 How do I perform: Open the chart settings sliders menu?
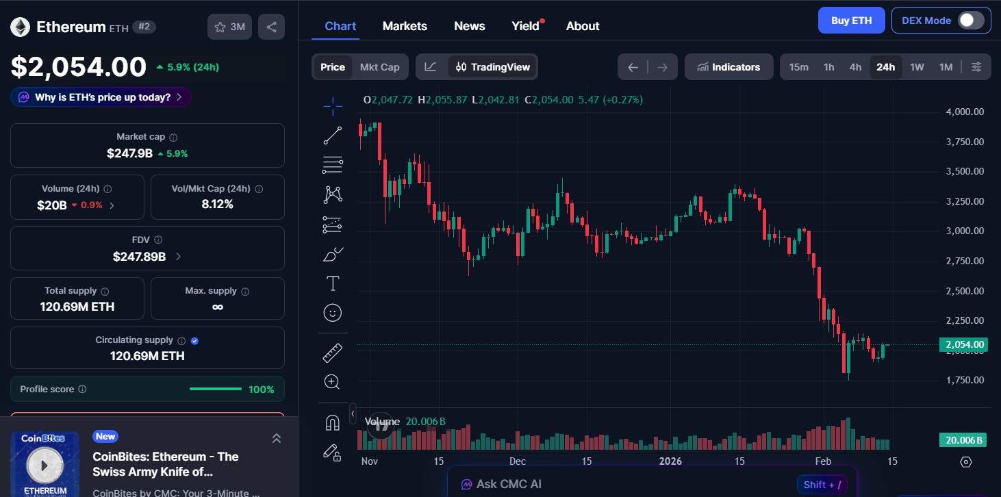pos(976,66)
